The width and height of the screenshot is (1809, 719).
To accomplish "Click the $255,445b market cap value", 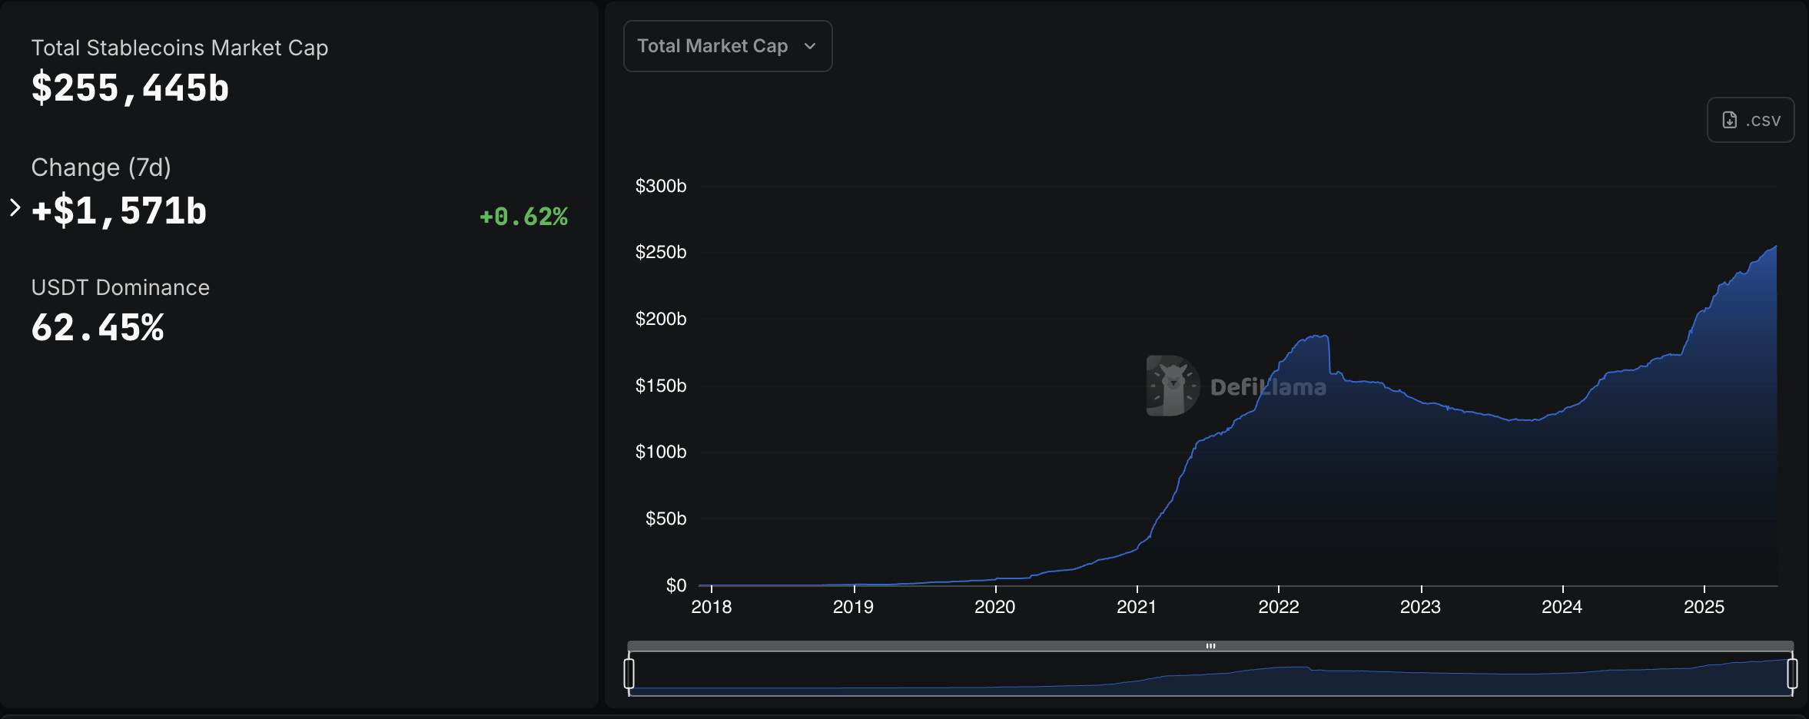I will pos(130,88).
